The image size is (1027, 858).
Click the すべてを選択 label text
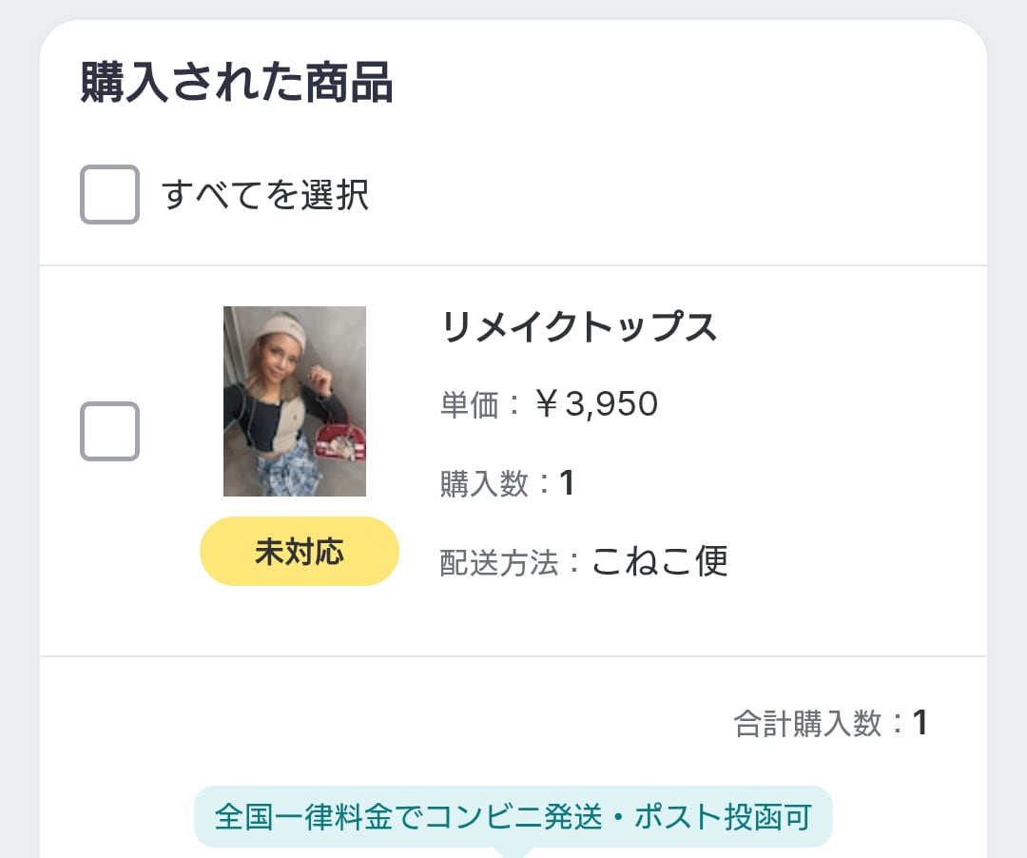265,195
